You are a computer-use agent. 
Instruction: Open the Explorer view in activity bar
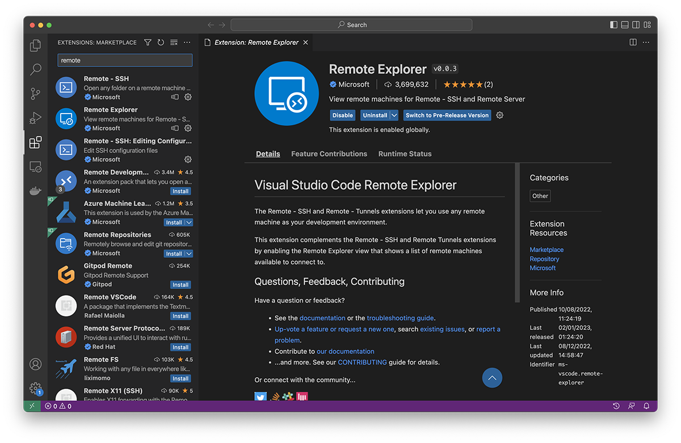tap(36, 45)
